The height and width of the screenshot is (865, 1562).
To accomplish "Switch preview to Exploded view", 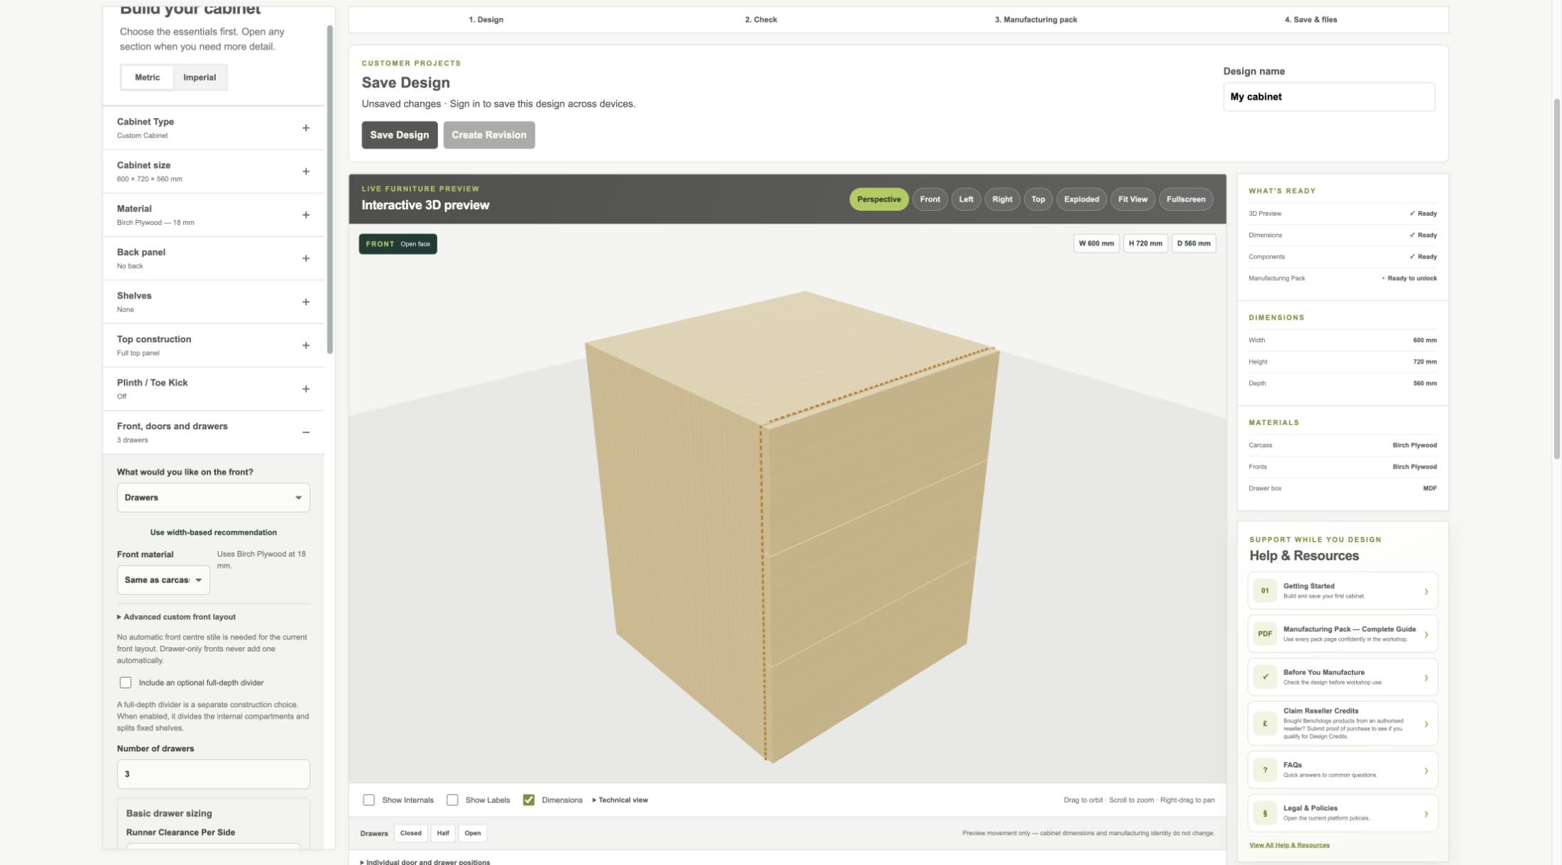I will [1081, 199].
